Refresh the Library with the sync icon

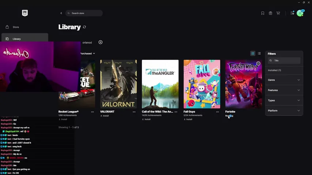[84, 27]
